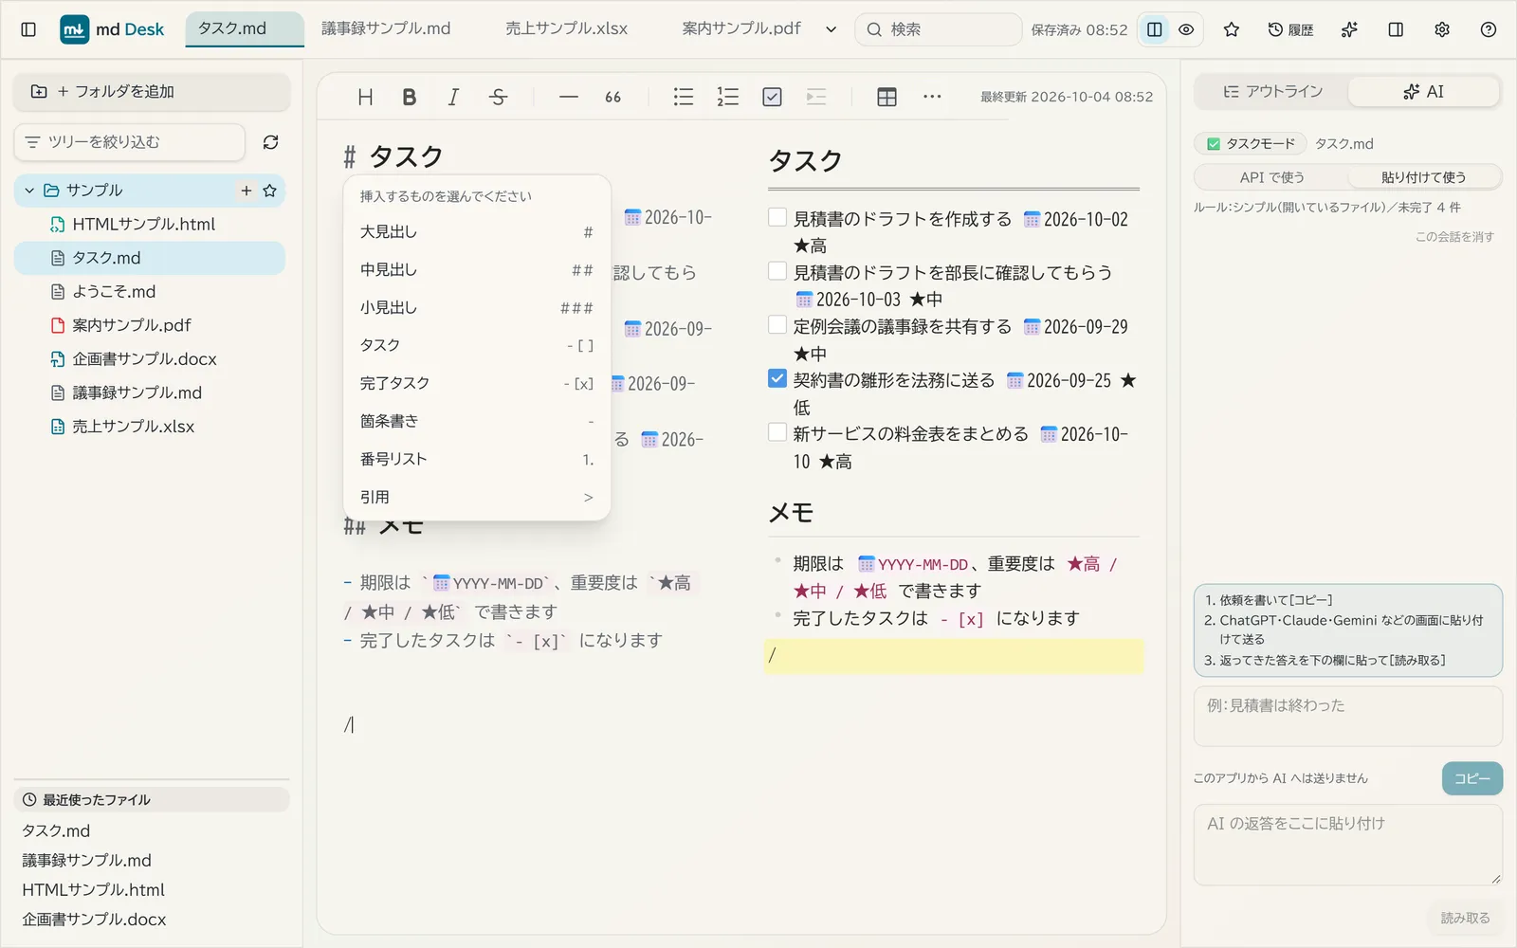Insert bulleted list icon

coord(684,97)
